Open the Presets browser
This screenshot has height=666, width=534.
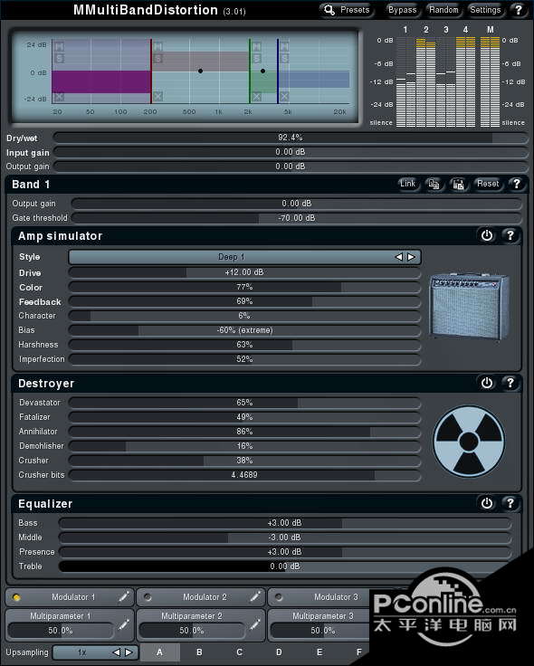pos(347,10)
